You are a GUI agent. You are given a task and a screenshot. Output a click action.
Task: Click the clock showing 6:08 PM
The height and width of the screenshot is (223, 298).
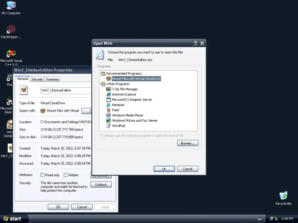coord(287,219)
